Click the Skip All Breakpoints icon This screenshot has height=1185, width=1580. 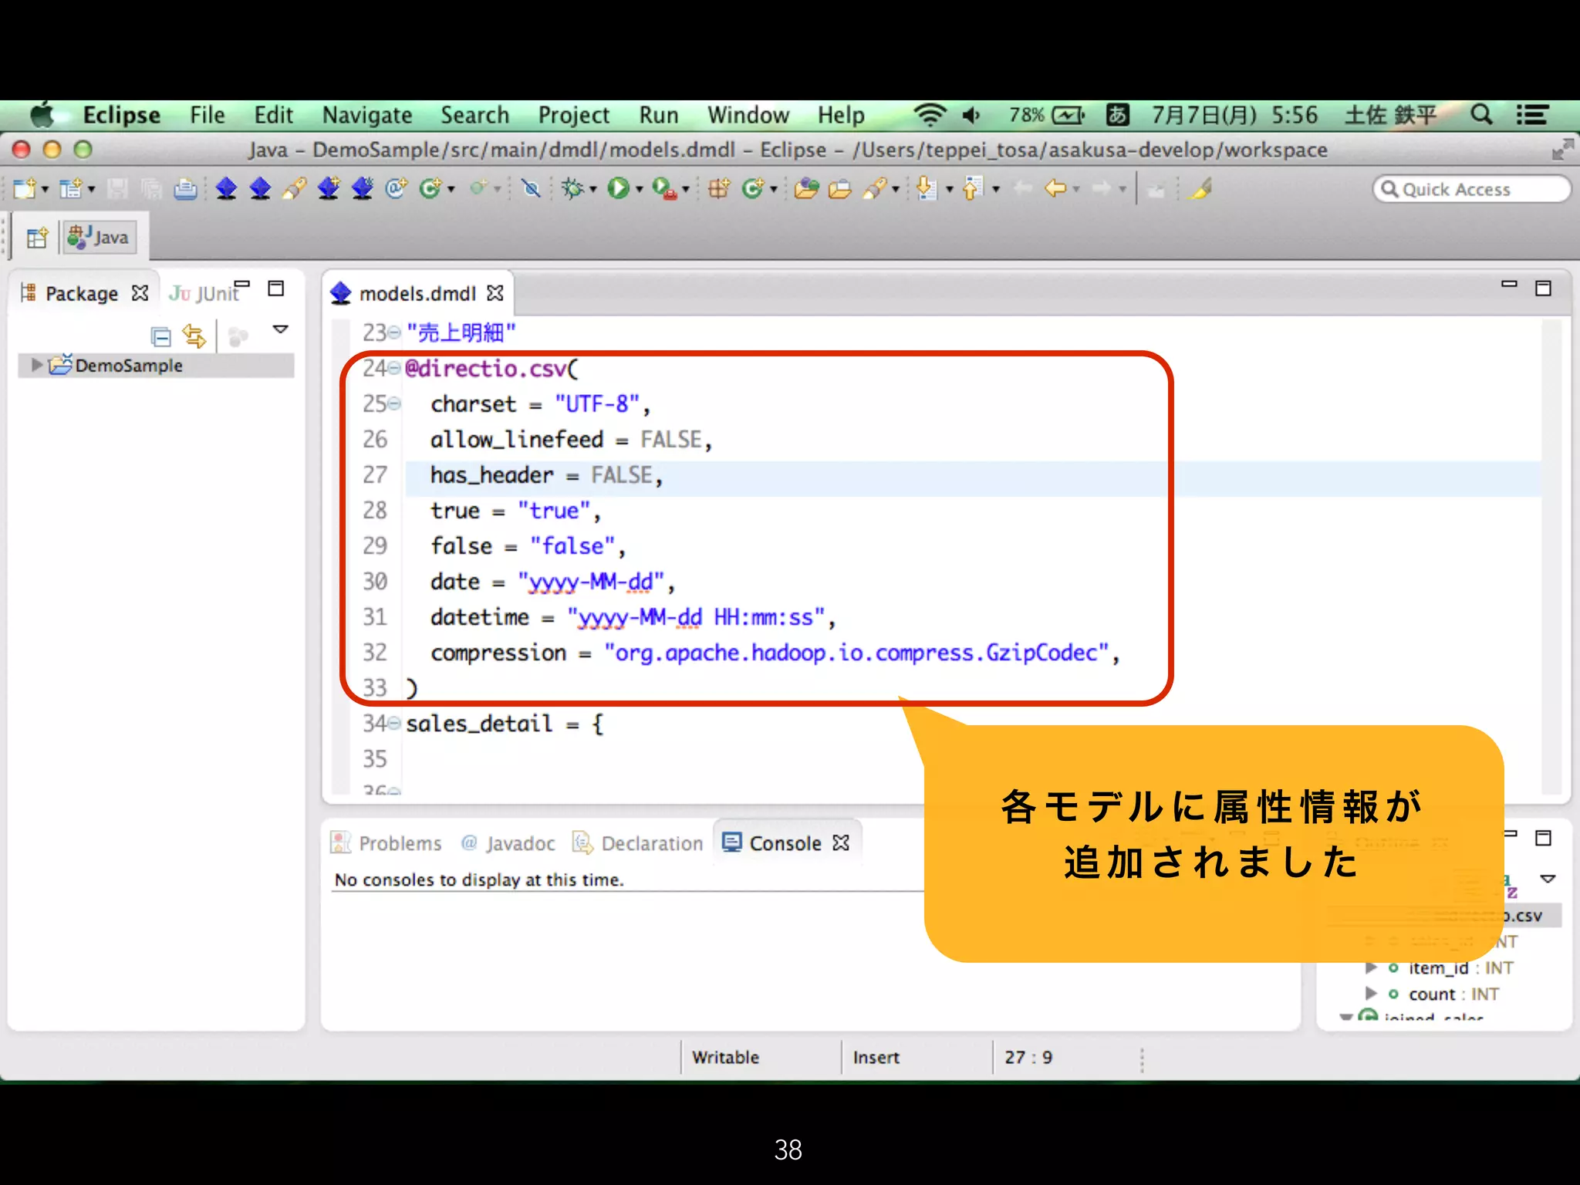pos(531,188)
